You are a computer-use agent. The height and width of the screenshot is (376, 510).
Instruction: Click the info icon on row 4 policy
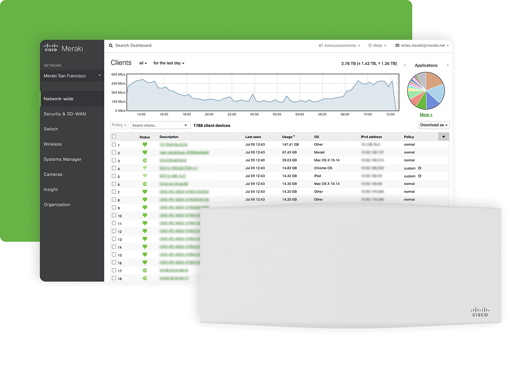420,168
